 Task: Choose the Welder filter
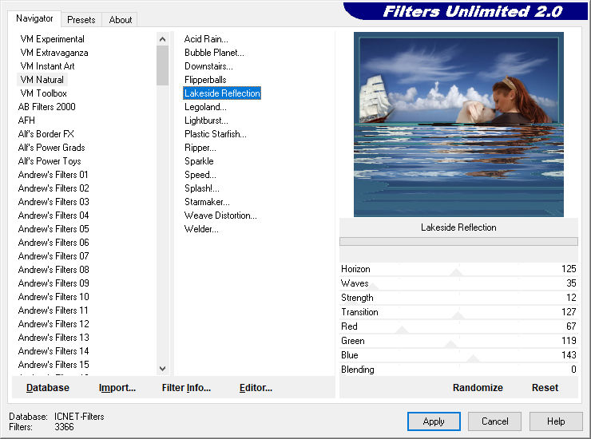(x=201, y=229)
